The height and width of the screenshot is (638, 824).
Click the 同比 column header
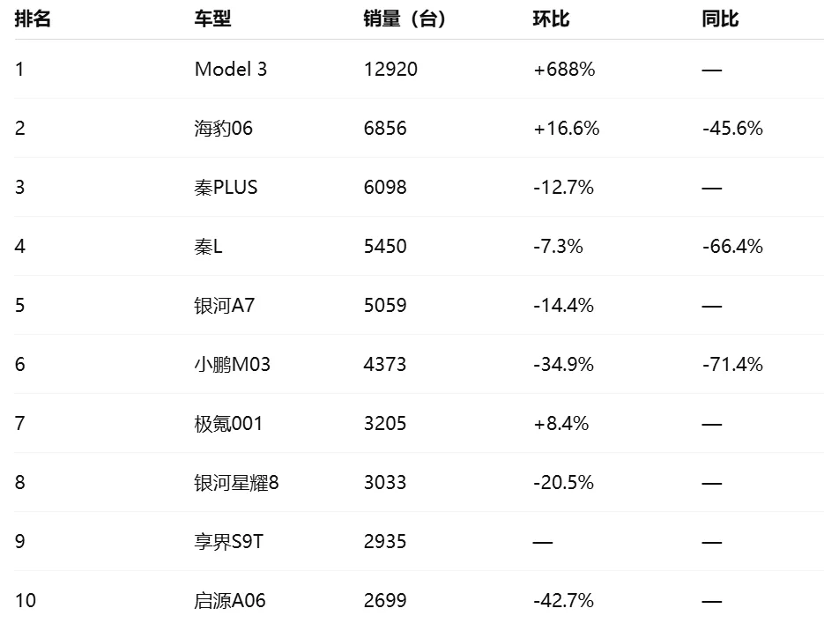(x=720, y=19)
